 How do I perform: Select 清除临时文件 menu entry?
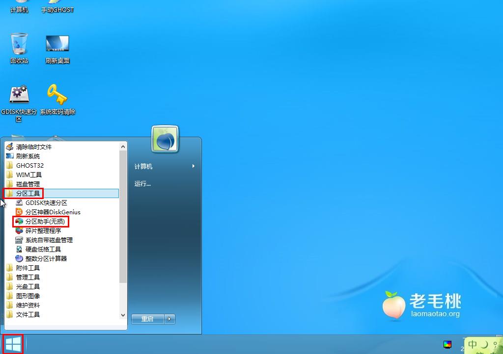pos(33,147)
